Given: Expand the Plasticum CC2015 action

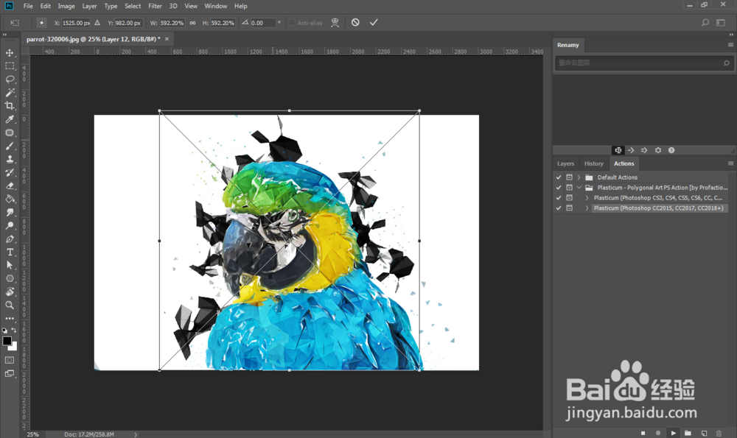Looking at the screenshot, I should click(587, 208).
